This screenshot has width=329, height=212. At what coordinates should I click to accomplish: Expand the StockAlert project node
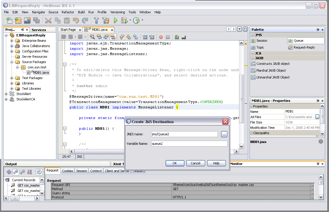pyautogui.click(x=6, y=94)
